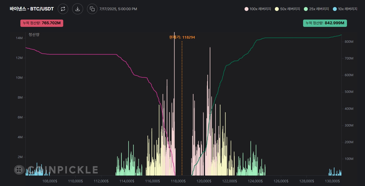This screenshot has width=365, height=186.
Task: Click the blue 10x legend color dot
Action: pos(335,9)
